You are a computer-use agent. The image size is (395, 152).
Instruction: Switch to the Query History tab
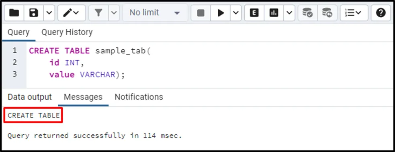click(67, 32)
